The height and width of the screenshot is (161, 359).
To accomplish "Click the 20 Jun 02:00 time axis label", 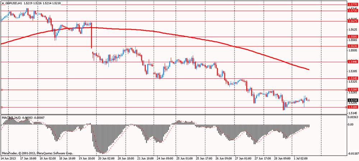I will pyautogui.click(x=106, y=158).
